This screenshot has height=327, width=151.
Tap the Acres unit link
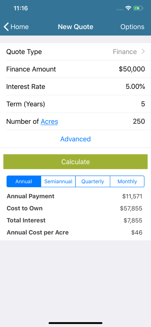(49, 121)
